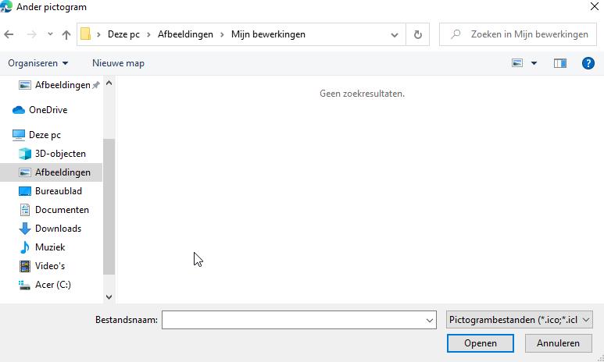Select 'Afbeeldingen' in the address path
Image resolution: width=604 pixels, height=362 pixels.
[185, 34]
